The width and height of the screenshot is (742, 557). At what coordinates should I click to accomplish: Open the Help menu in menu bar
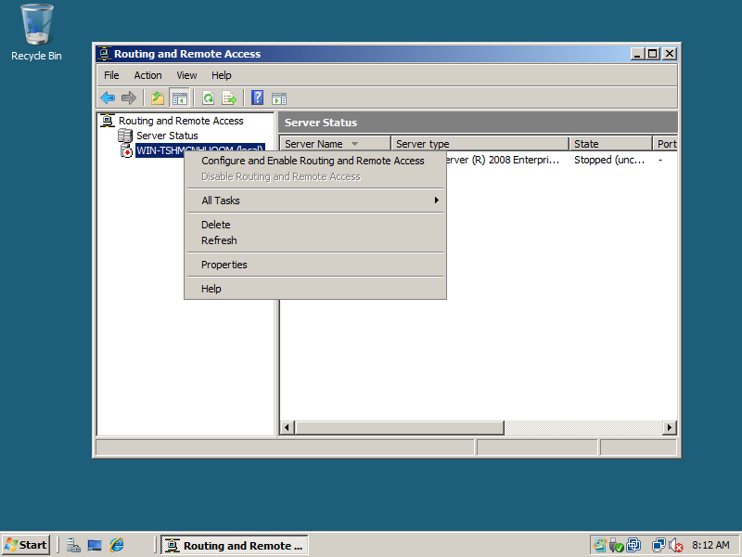pos(221,75)
